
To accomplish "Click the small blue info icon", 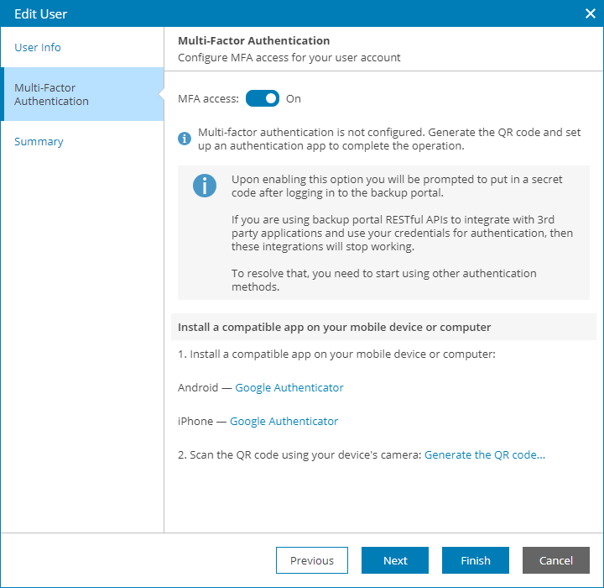I will 184,139.
